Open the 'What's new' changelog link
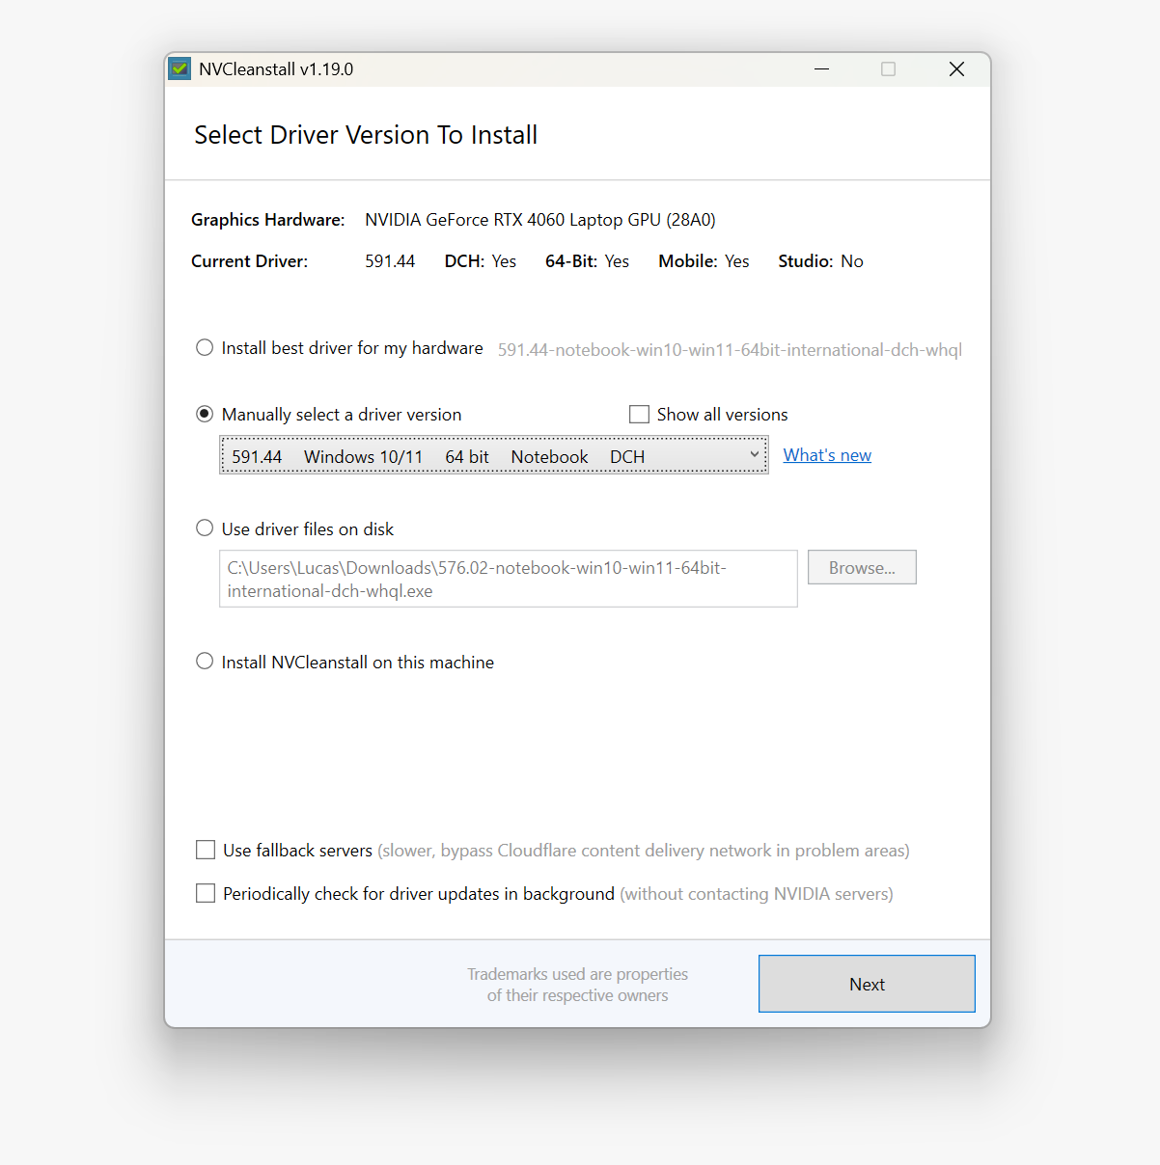Screen dimensions: 1160x1165 (x=827, y=454)
